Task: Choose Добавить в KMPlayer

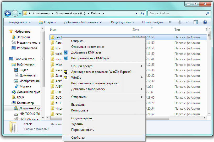Action: (x=104, y=52)
